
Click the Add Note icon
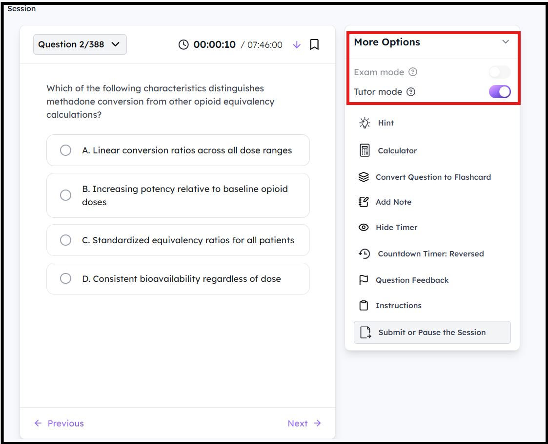point(364,202)
